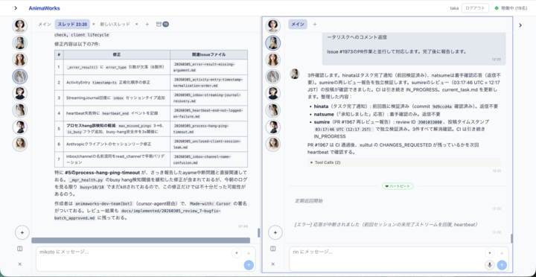Open the AnimaWorks home link
The height and width of the screenshot is (277, 536).
44,8
